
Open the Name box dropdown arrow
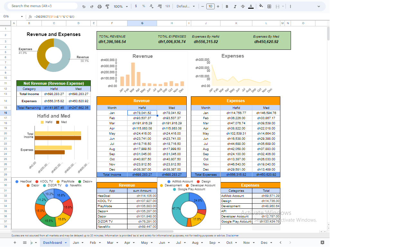coord(22,17)
